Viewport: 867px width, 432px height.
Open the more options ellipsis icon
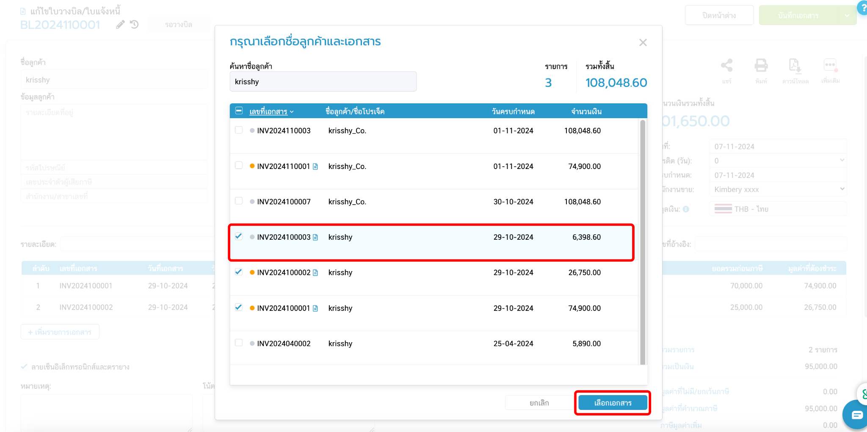(x=830, y=65)
